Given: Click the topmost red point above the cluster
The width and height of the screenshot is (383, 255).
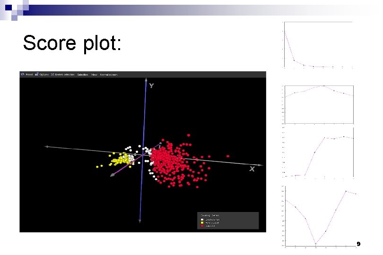Looking at the screenshot, I should tap(189, 135).
